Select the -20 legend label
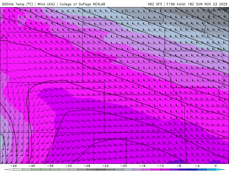 (x=124, y=166)
